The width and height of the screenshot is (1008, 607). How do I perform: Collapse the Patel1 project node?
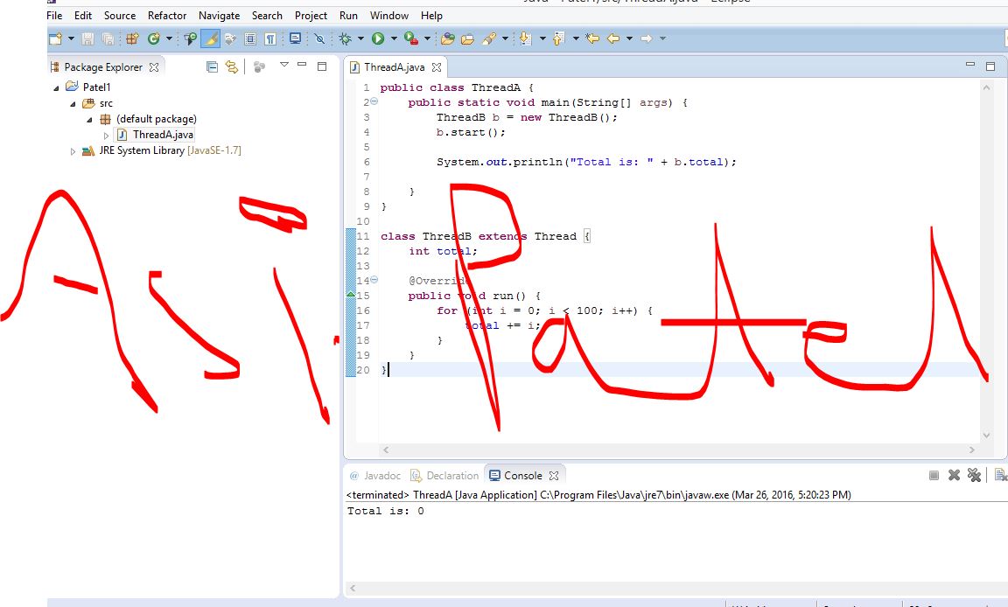tap(56, 87)
